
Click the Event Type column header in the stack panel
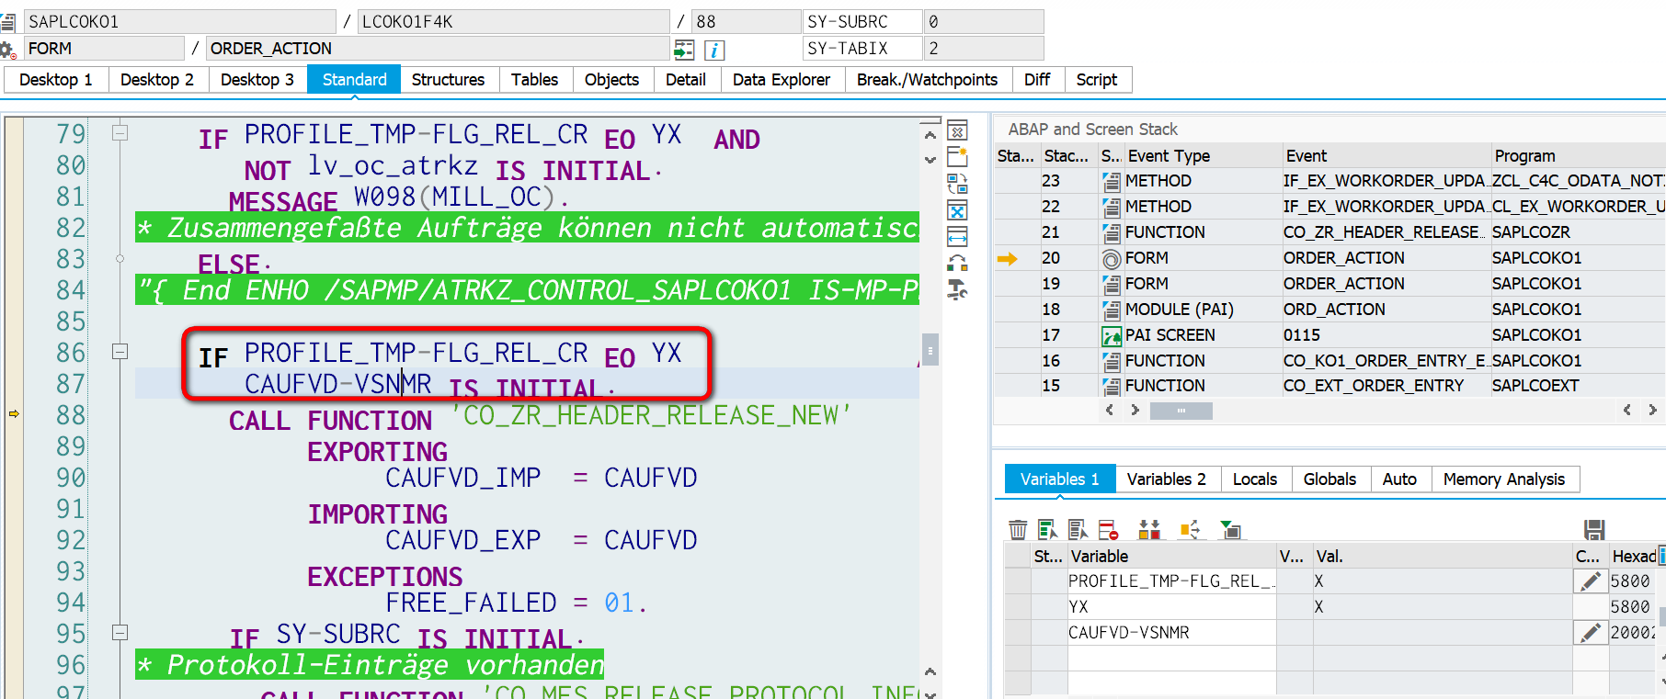coord(1202,156)
